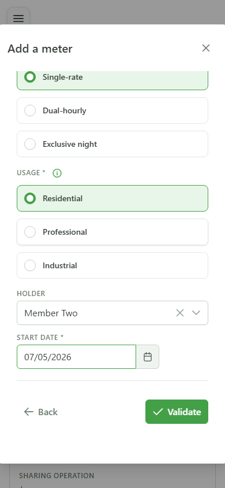Viewport: 225px width, 488px height.
Task: Select the Dual-hourly radio option
Action: coord(112,110)
